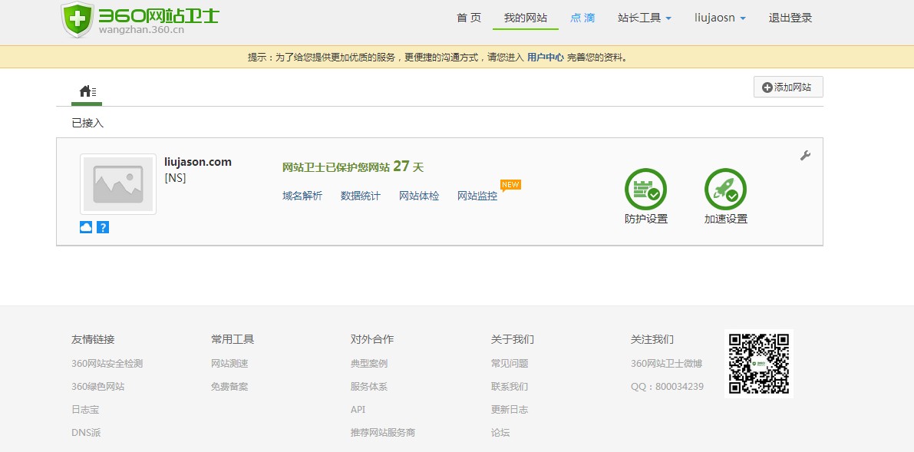Open DNS派 footer link

(x=86, y=433)
